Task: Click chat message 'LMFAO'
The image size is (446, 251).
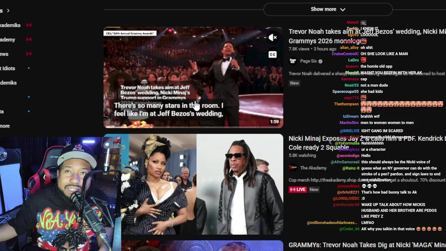Action: pyautogui.click(x=368, y=223)
